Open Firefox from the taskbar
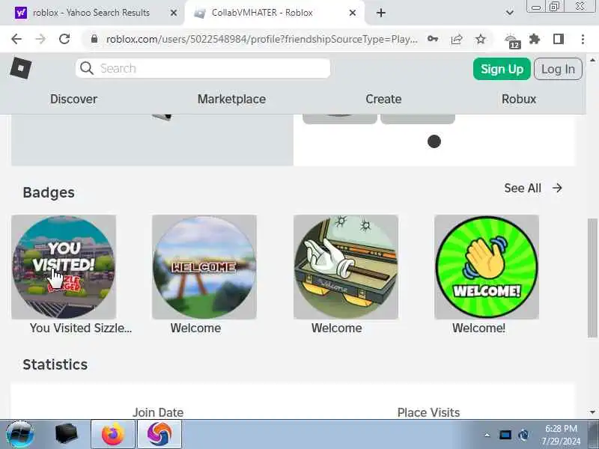Viewport: 599px width, 449px height. tap(113, 434)
